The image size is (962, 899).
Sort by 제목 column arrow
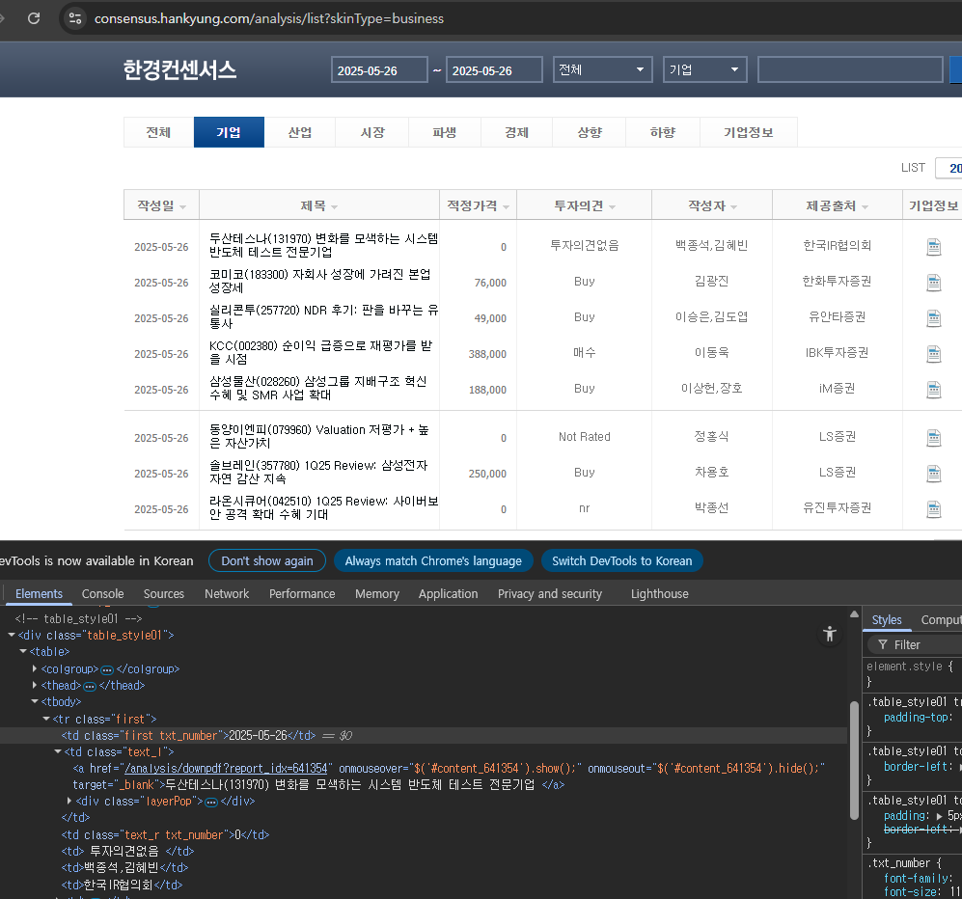click(x=335, y=207)
